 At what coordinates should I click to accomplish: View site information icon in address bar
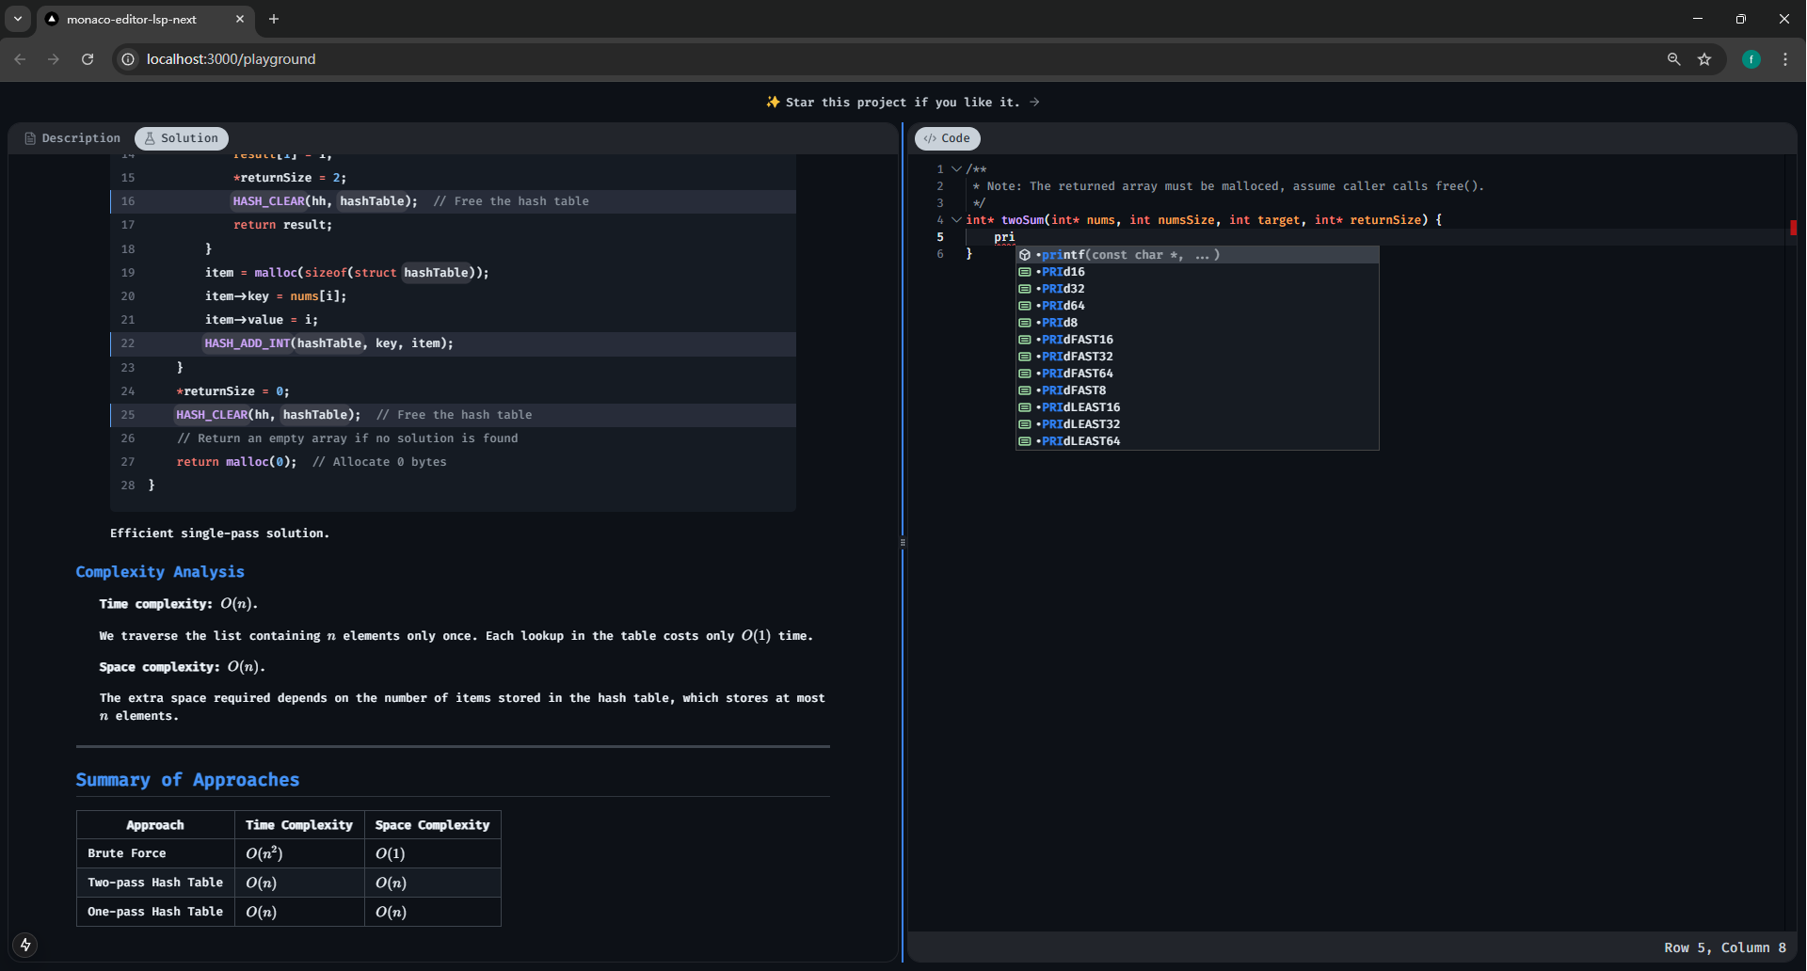click(x=129, y=59)
